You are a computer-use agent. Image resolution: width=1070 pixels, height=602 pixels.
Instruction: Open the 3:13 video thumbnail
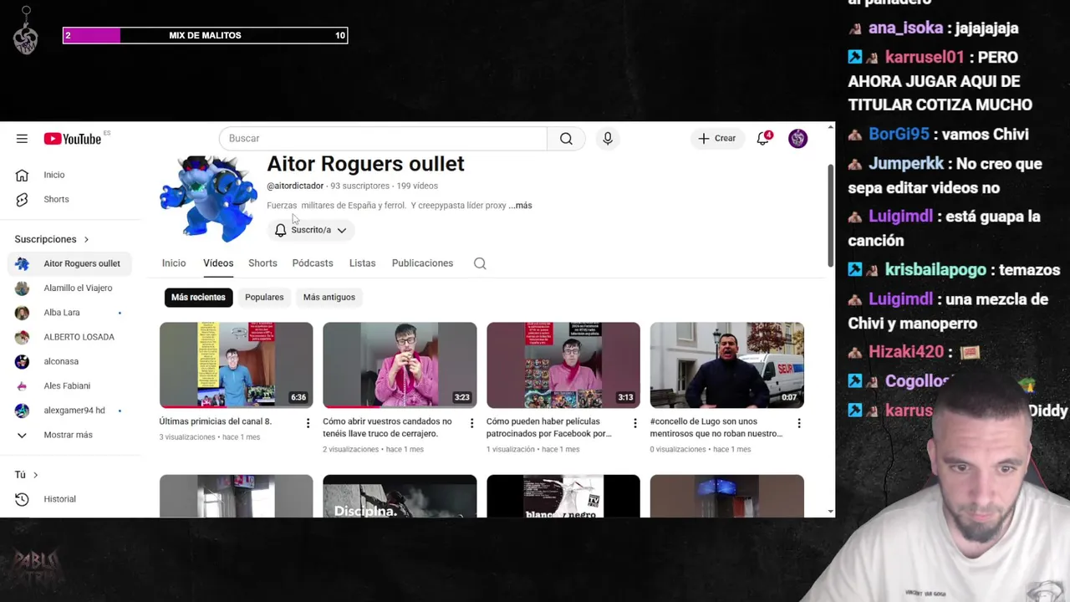(563, 365)
